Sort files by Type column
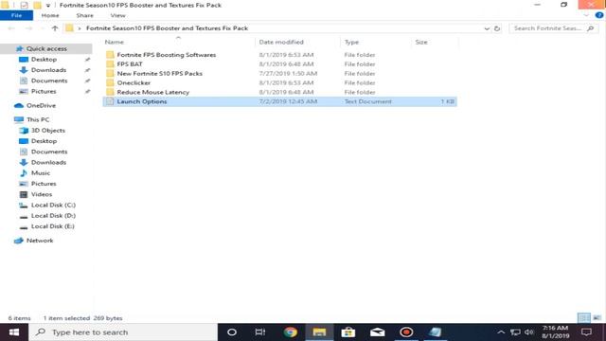Screen dimensions: 606x341 351,42
